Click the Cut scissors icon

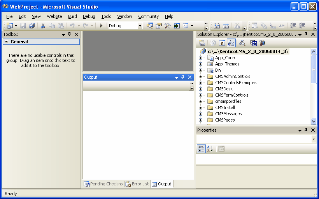pyautogui.click(x=43, y=26)
